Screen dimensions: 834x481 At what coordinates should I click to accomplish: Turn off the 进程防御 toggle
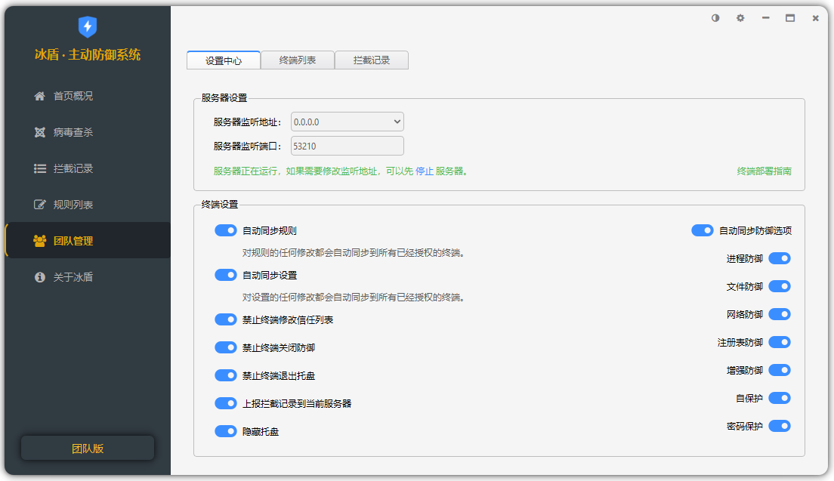(779, 258)
